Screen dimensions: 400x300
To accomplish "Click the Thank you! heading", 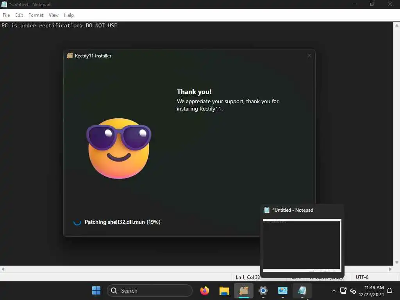I will point(194,92).
